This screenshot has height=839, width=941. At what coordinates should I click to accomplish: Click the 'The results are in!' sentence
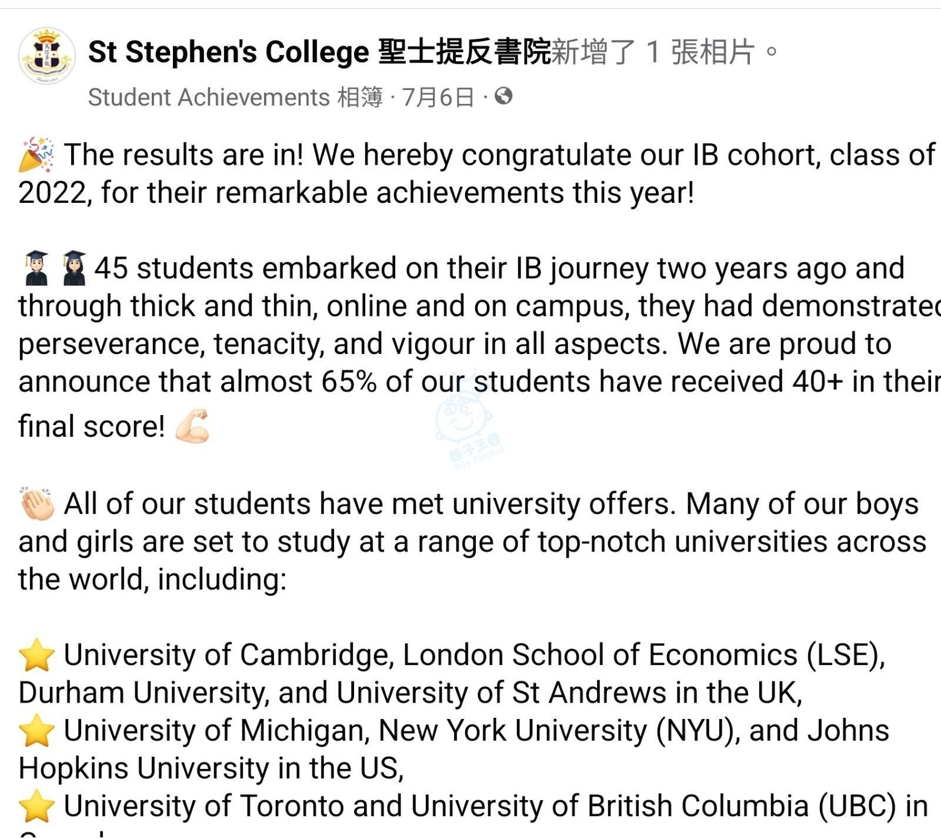click(x=183, y=155)
